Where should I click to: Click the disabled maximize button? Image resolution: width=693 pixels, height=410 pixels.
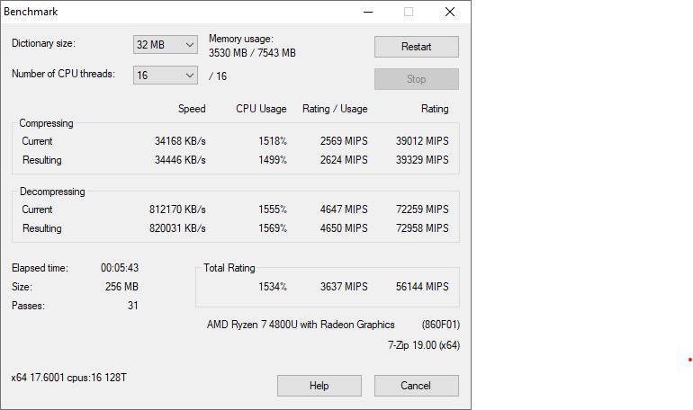[409, 12]
